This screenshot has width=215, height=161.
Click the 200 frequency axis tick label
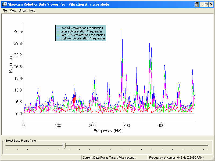coord(92,126)
